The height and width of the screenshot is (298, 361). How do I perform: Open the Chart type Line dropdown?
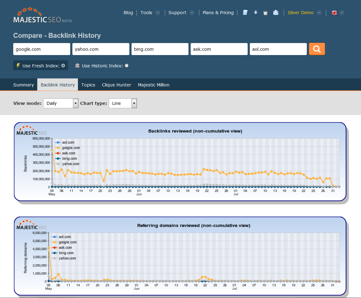coord(123,103)
